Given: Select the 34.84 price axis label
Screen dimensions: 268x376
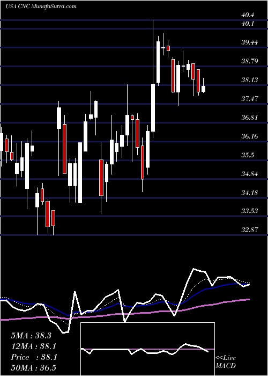Looking at the screenshot, I should point(250,173).
